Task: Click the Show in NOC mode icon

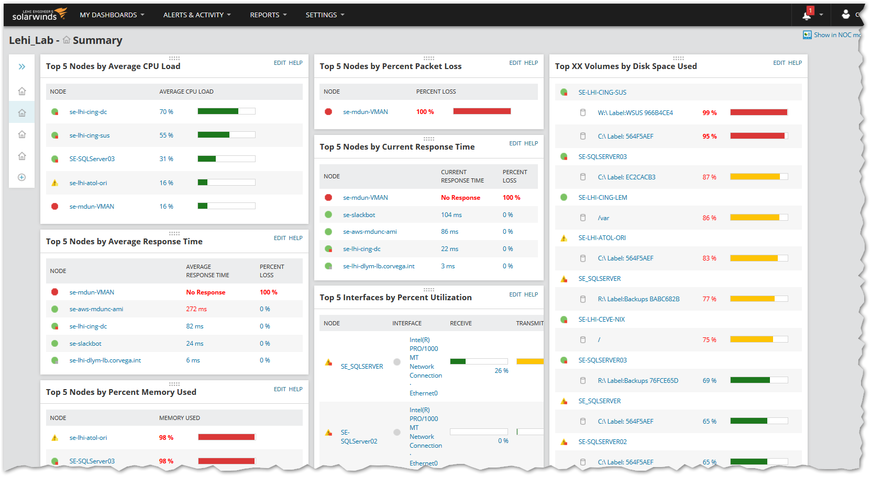Action: (x=807, y=35)
